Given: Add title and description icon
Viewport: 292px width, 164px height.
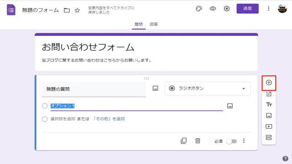Looking at the screenshot, I should (x=269, y=104).
